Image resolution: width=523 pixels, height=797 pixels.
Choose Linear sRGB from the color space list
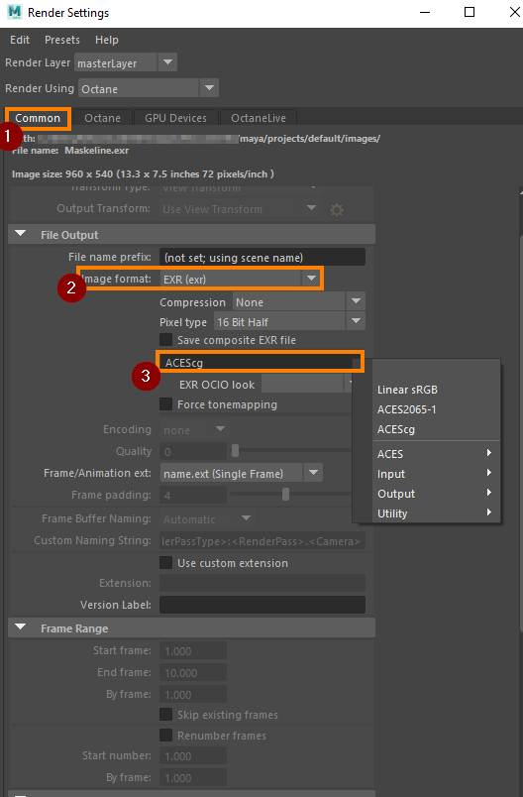(407, 390)
